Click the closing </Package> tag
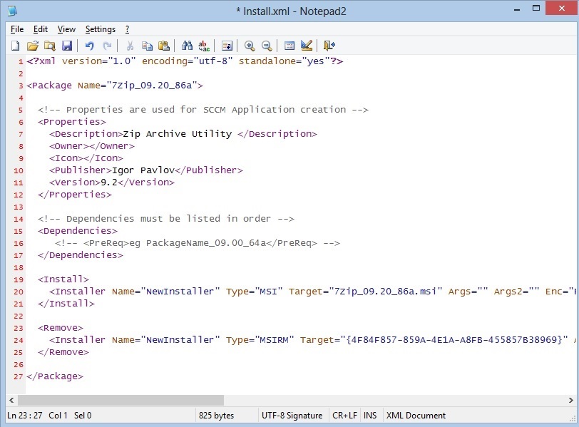Screen dimensions: 579x427 coord(55,376)
